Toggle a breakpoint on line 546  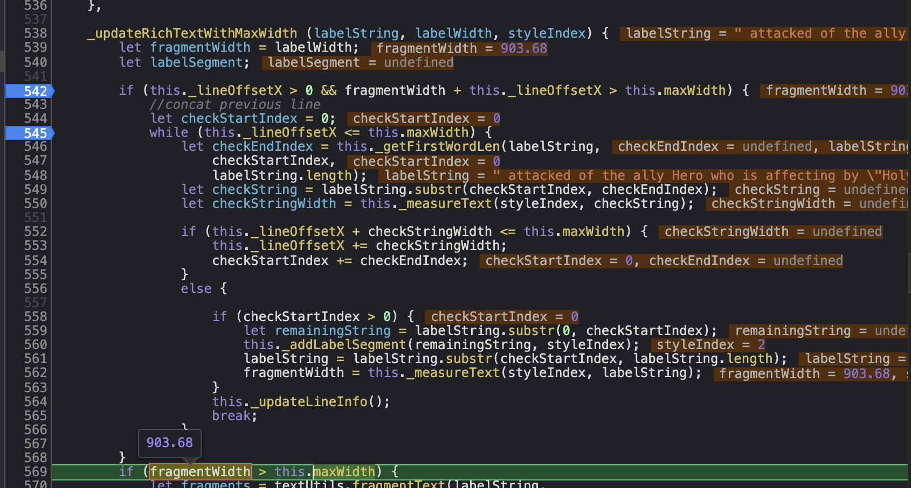coord(36,147)
